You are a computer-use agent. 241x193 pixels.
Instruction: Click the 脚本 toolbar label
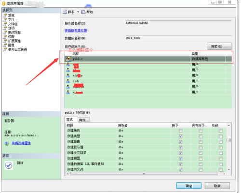pyautogui.click(x=71, y=12)
